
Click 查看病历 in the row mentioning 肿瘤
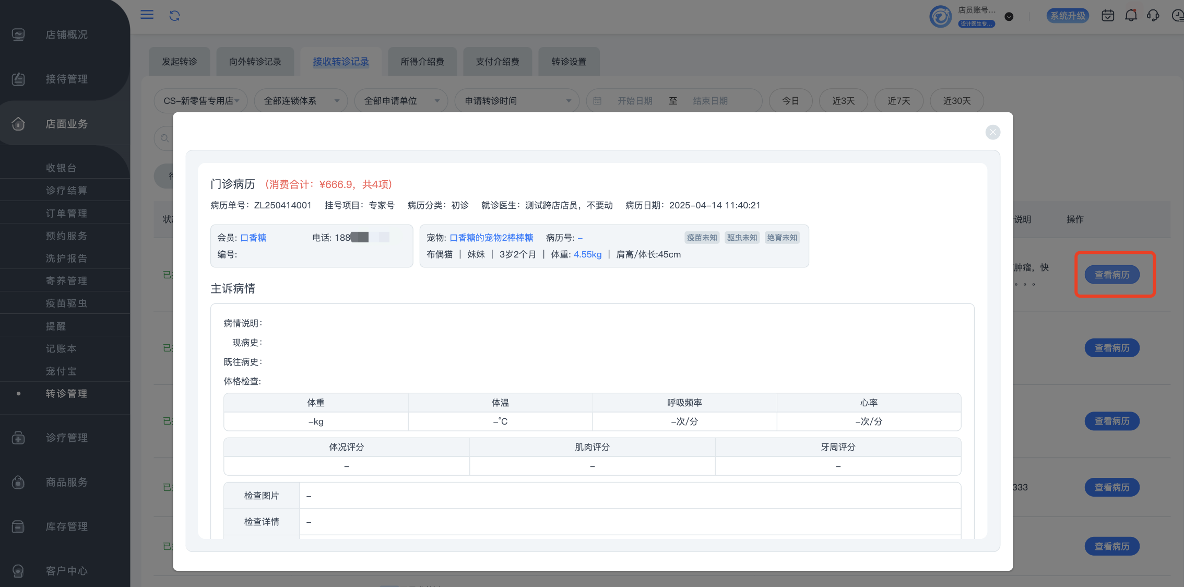point(1112,275)
